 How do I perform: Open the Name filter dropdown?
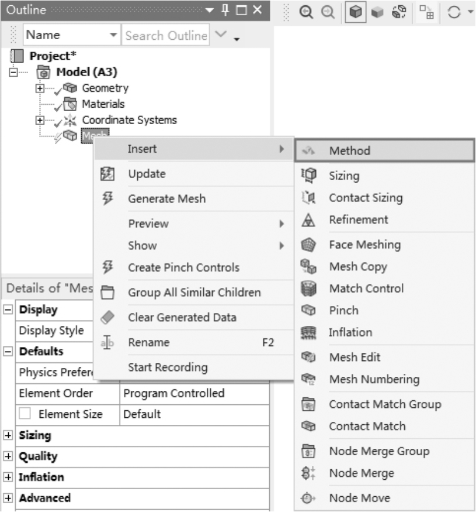(x=113, y=36)
